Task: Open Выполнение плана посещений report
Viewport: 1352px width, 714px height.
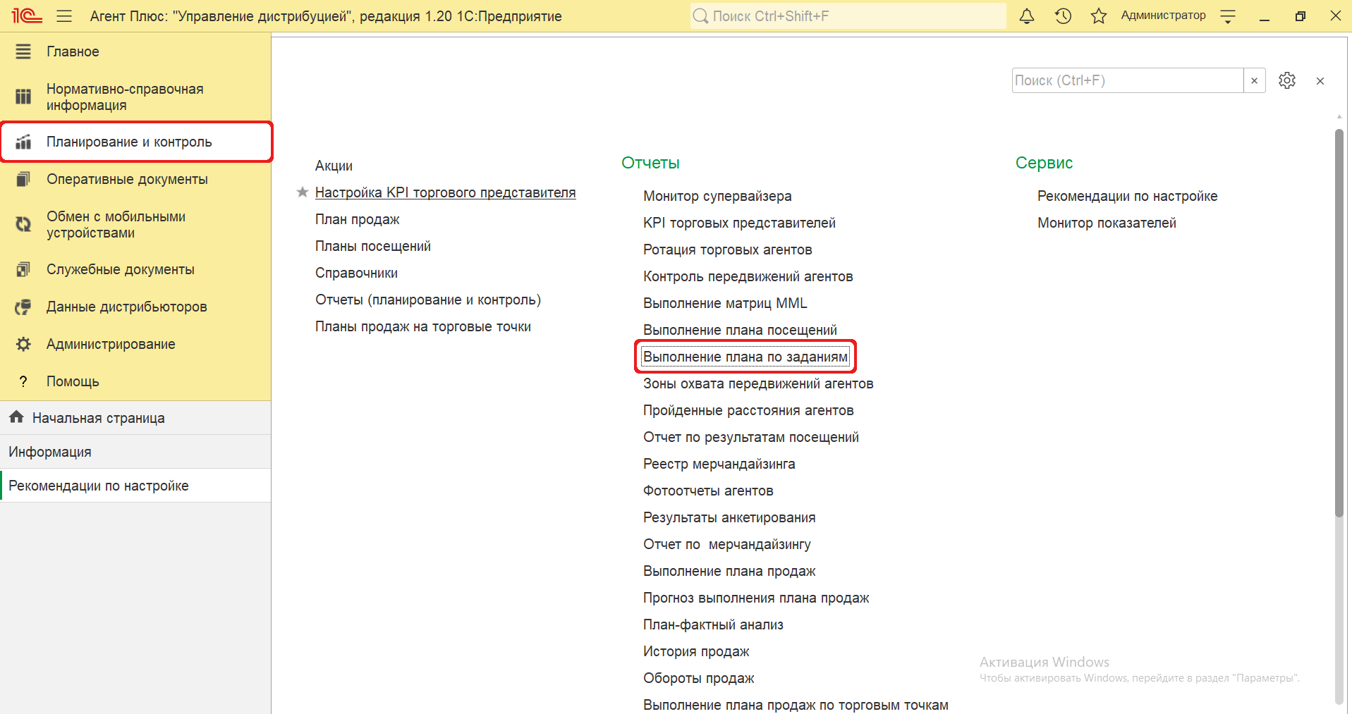Action: pos(740,330)
